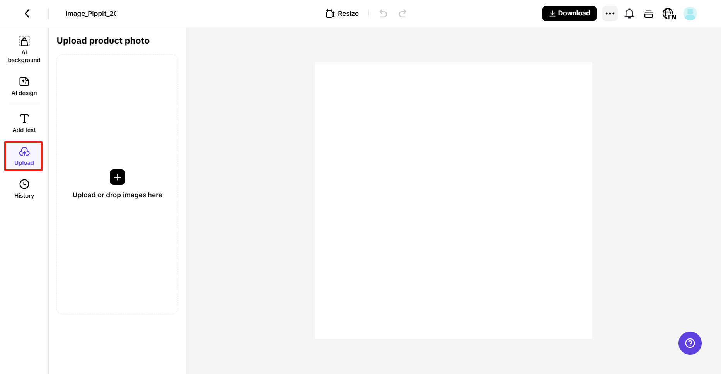The height and width of the screenshot is (374, 721).
Task: Open the Upload panel in sidebar
Action: point(24,156)
